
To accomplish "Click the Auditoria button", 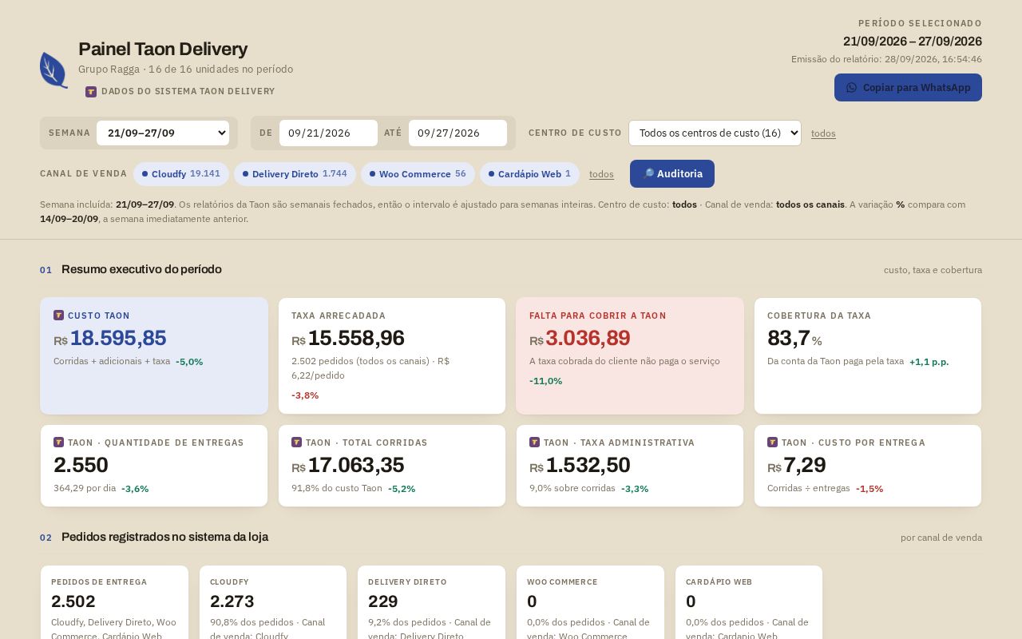I will [672, 174].
